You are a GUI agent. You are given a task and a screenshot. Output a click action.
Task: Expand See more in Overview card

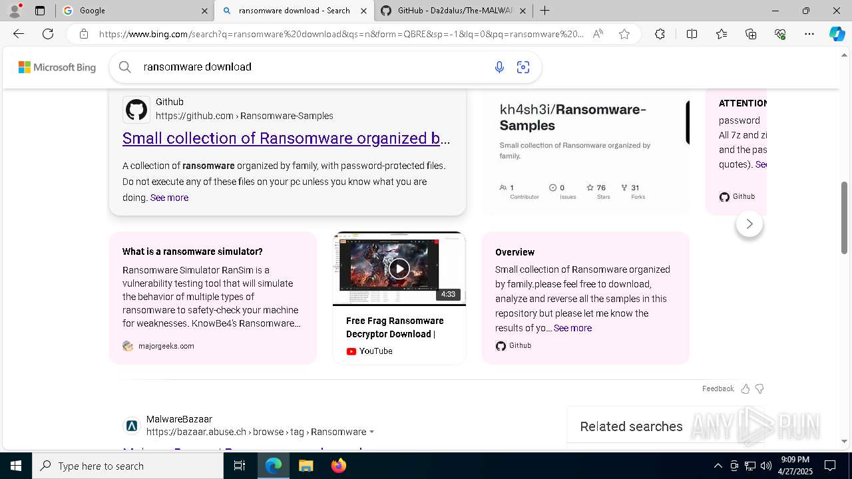(x=572, y=328)
